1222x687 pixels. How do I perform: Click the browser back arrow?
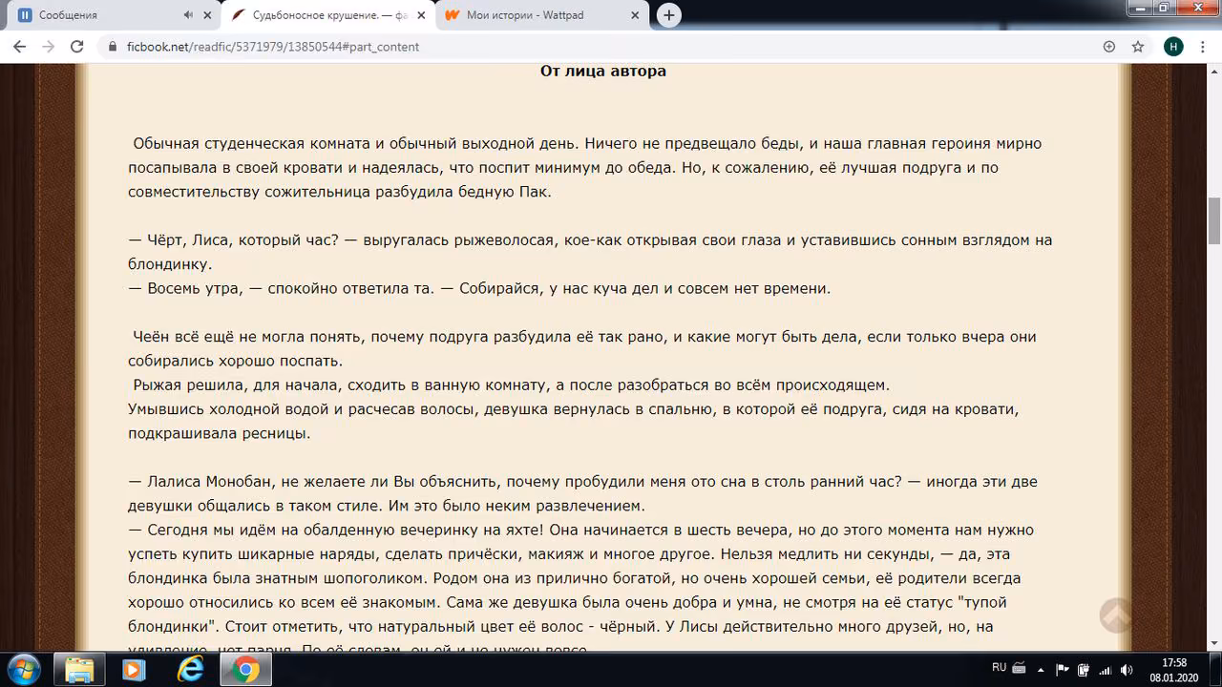coord(19,46)
